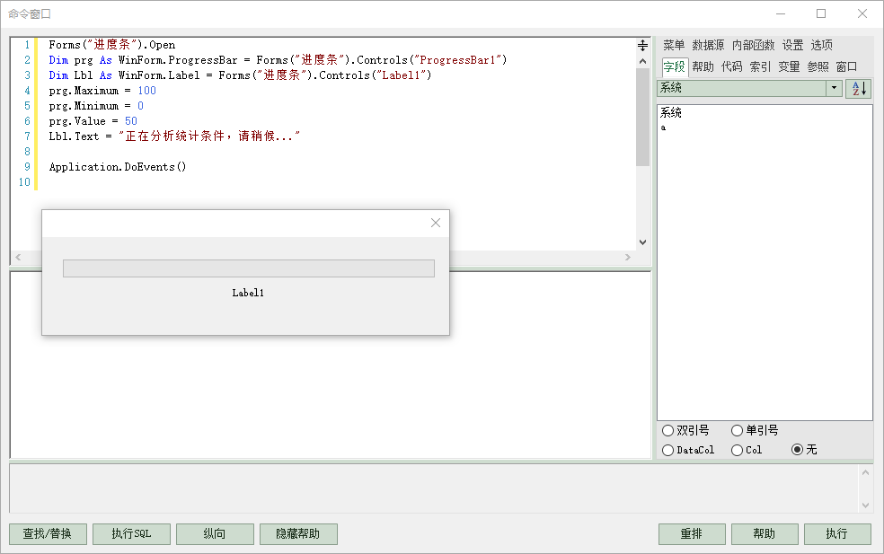The height and width of the screenshot is (554, 884).
Task: Click the 纵向 layout button
Action: [x=215, y=533]
